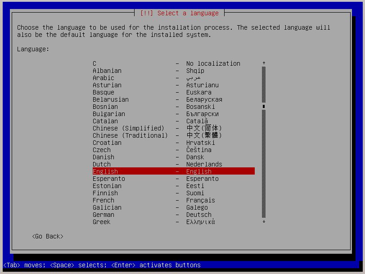Screen dimensions: 365x274
Task: Select the Belarusian language entry
Action: (x=173, y=99)
